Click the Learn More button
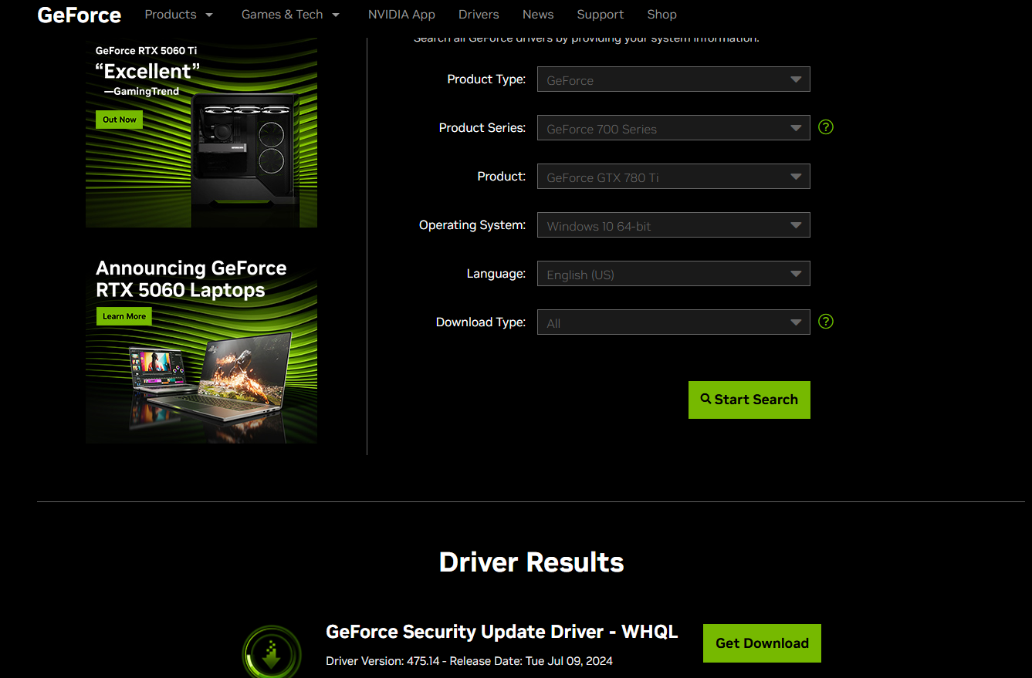Screen dimensions: 1032x678 124,316
